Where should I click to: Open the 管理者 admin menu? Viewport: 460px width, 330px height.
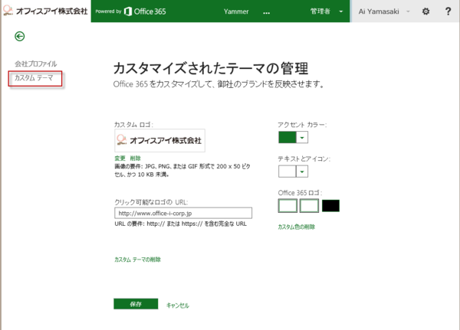coord(327,11)
